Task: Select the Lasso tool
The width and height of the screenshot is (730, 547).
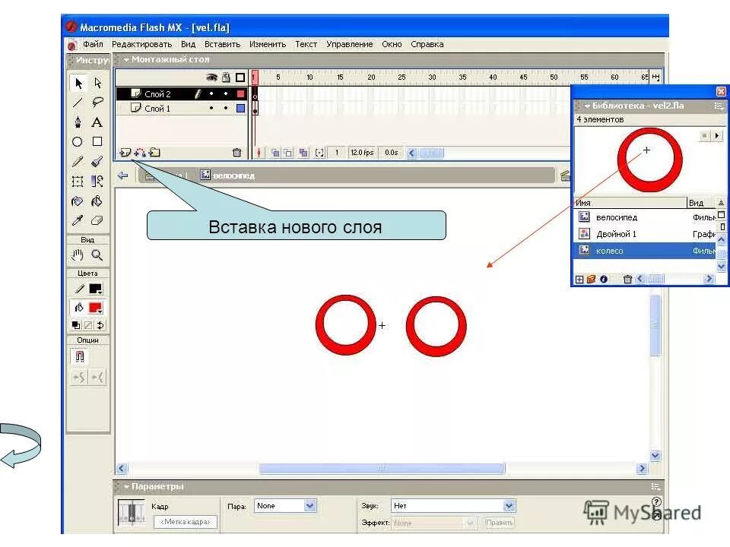Action: pos(97,103)
